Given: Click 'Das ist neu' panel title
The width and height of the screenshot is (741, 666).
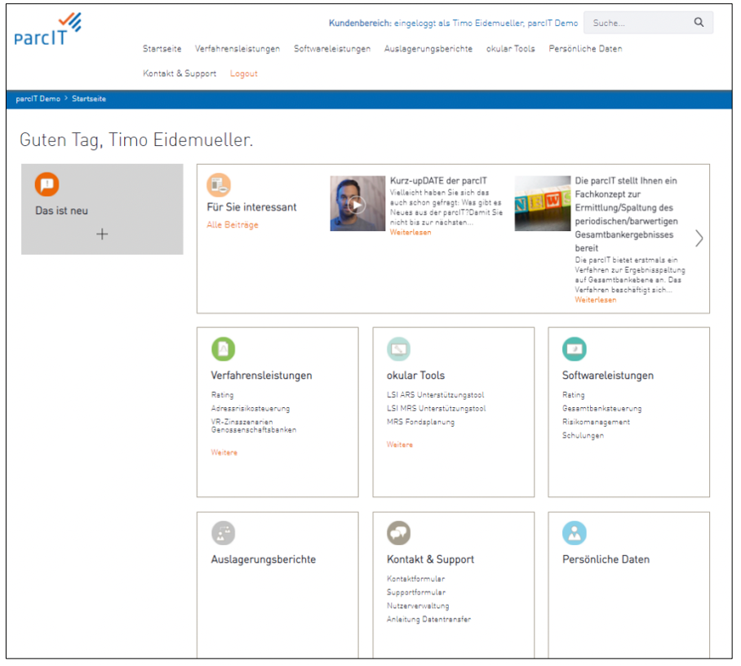Looking at the screenshot, I should (x=61, y=211).
